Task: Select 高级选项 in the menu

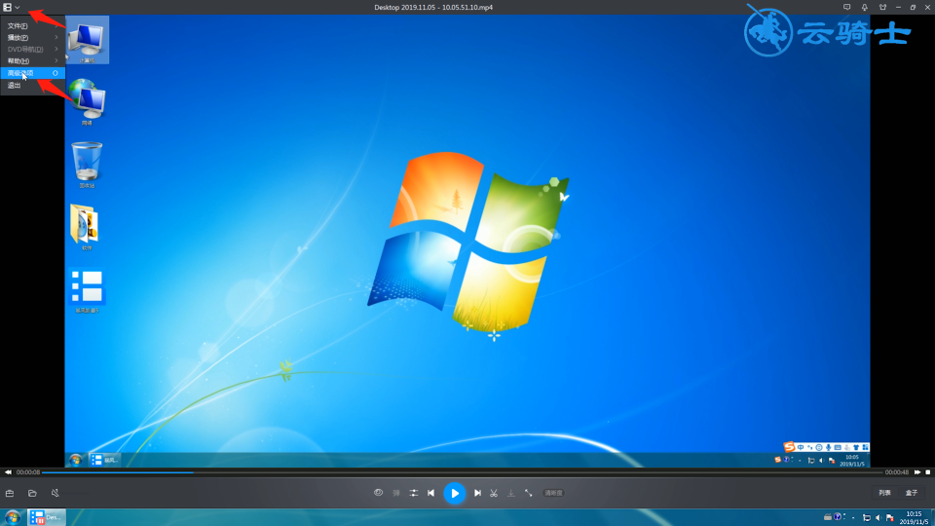Action: coord(32,73)
